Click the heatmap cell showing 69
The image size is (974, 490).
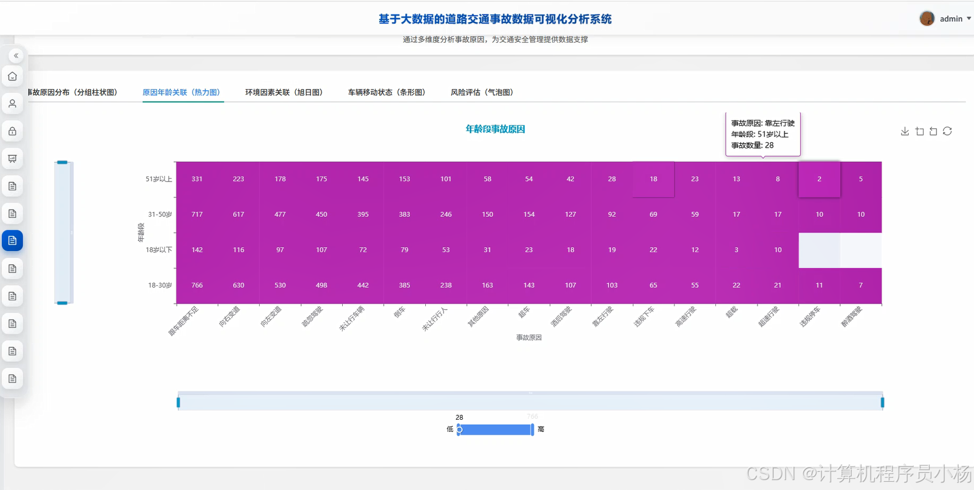point(653,215)
